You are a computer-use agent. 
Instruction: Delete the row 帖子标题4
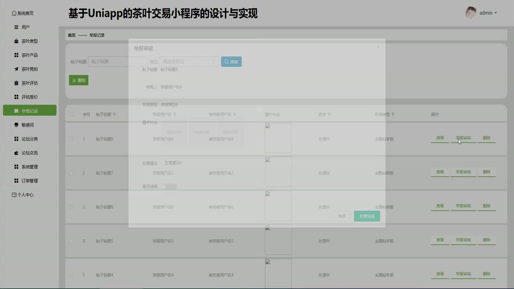(x=487, y=274)
